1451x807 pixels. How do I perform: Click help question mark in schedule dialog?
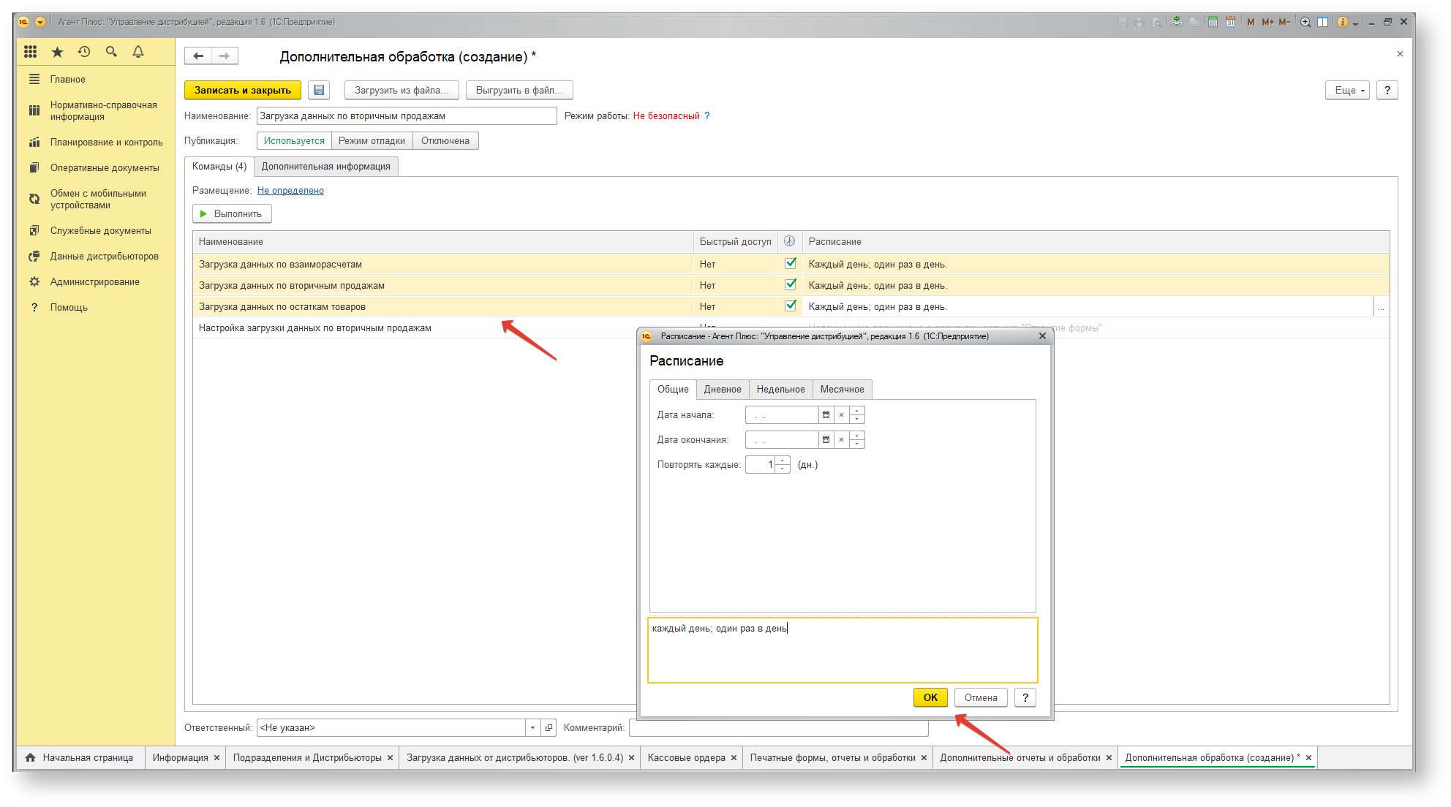[1025, 697]
